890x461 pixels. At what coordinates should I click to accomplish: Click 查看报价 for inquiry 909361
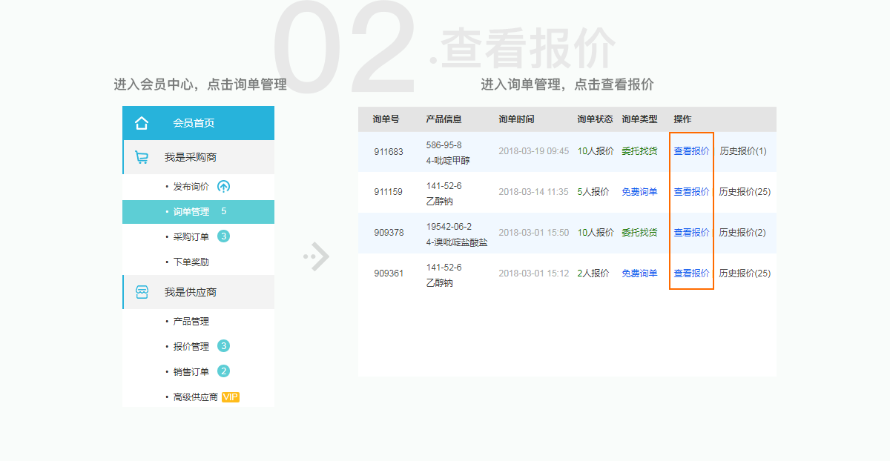691,273
